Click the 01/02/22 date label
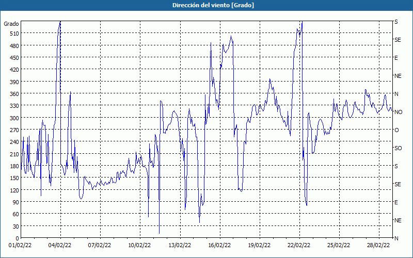 click(20, 246)
